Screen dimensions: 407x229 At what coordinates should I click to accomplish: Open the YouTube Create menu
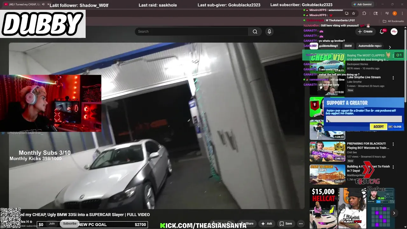pos(365,31)
